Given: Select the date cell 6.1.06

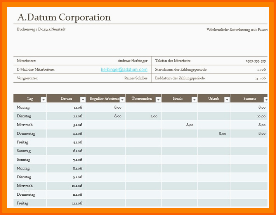Looking at the screenshot, I should click(66, 151).
